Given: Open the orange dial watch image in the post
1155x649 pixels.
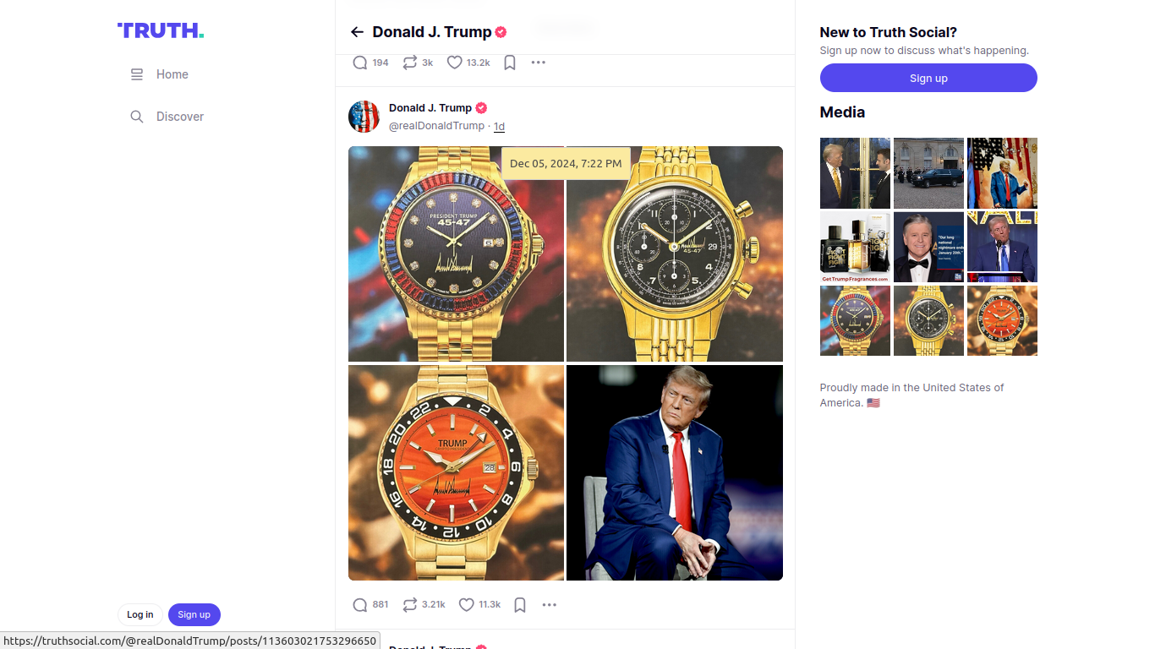Looking at the screenshot, I should 456,472.
